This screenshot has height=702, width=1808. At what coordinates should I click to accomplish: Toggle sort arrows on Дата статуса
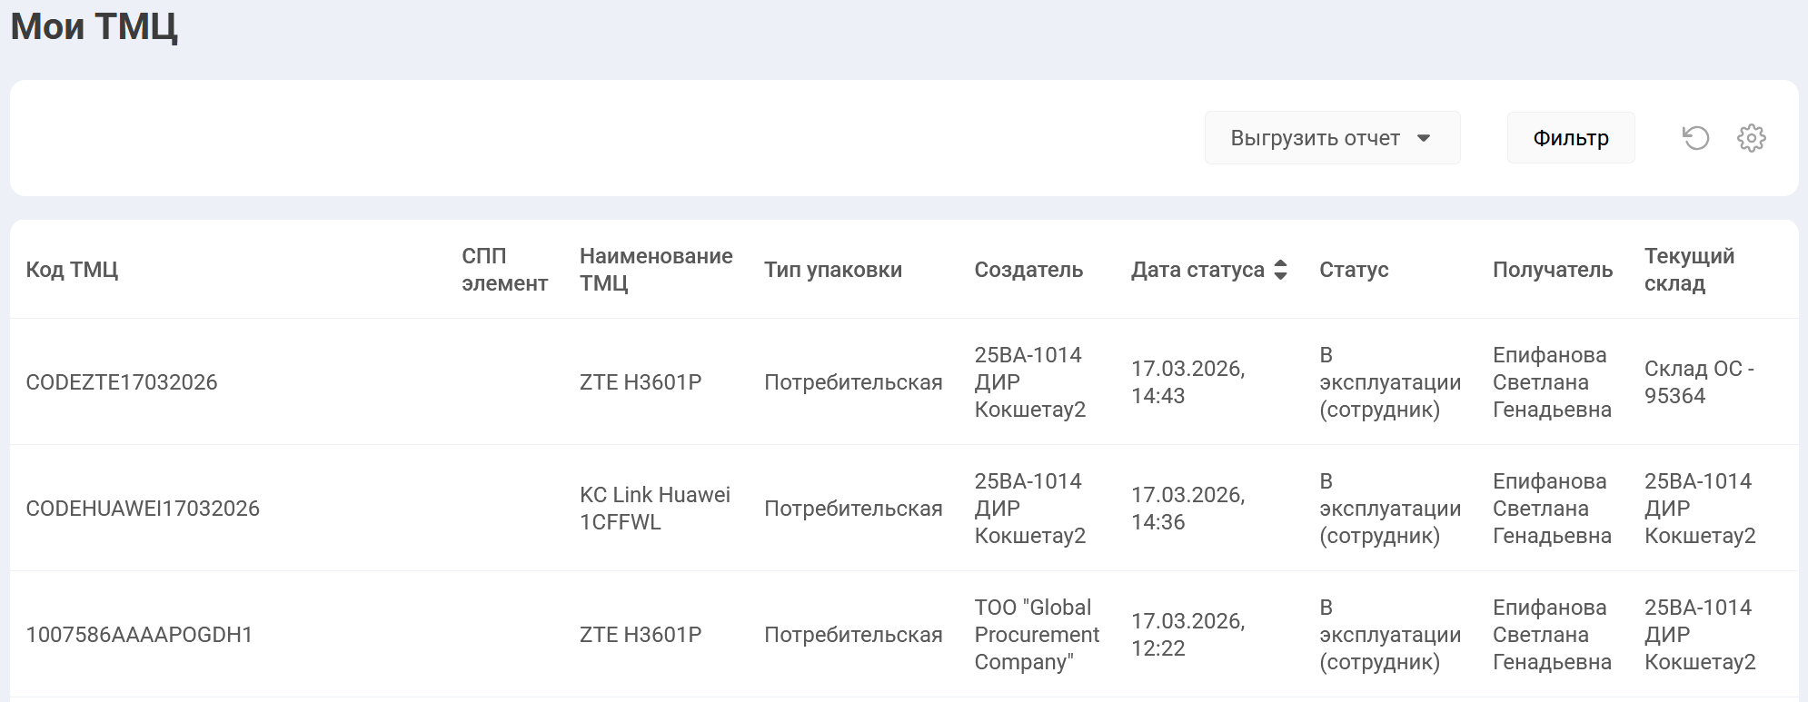(1280, 270)
